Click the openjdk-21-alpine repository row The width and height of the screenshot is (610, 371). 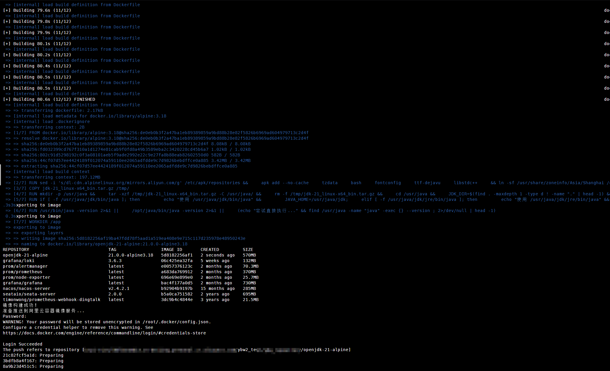point(25,255)
